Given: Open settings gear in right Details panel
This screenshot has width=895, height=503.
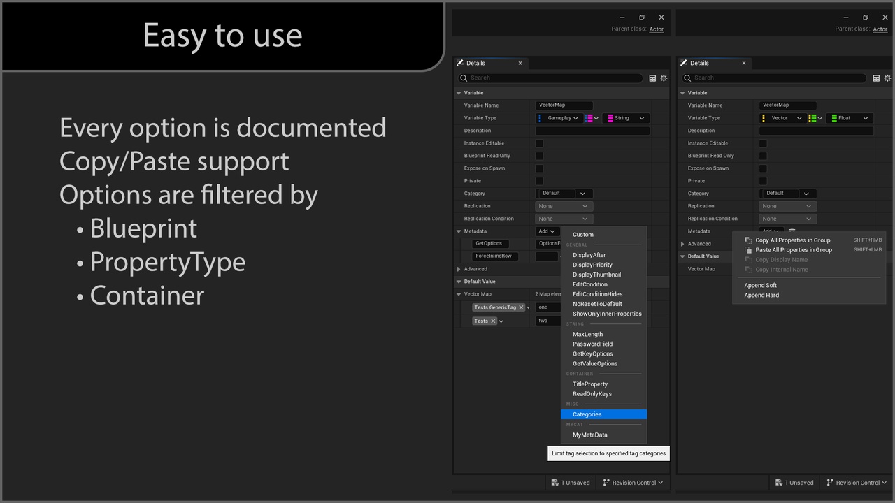Looking at the screenshot, I should [x=887, y=78].
